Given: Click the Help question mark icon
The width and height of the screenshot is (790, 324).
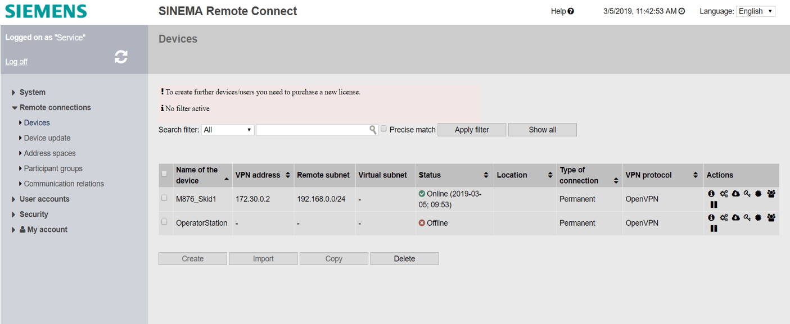Looking at the screenshot, I should pos(571,11).
